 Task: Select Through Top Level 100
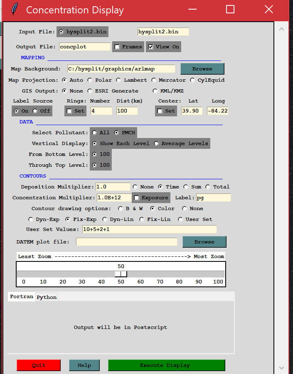(94, 165)
